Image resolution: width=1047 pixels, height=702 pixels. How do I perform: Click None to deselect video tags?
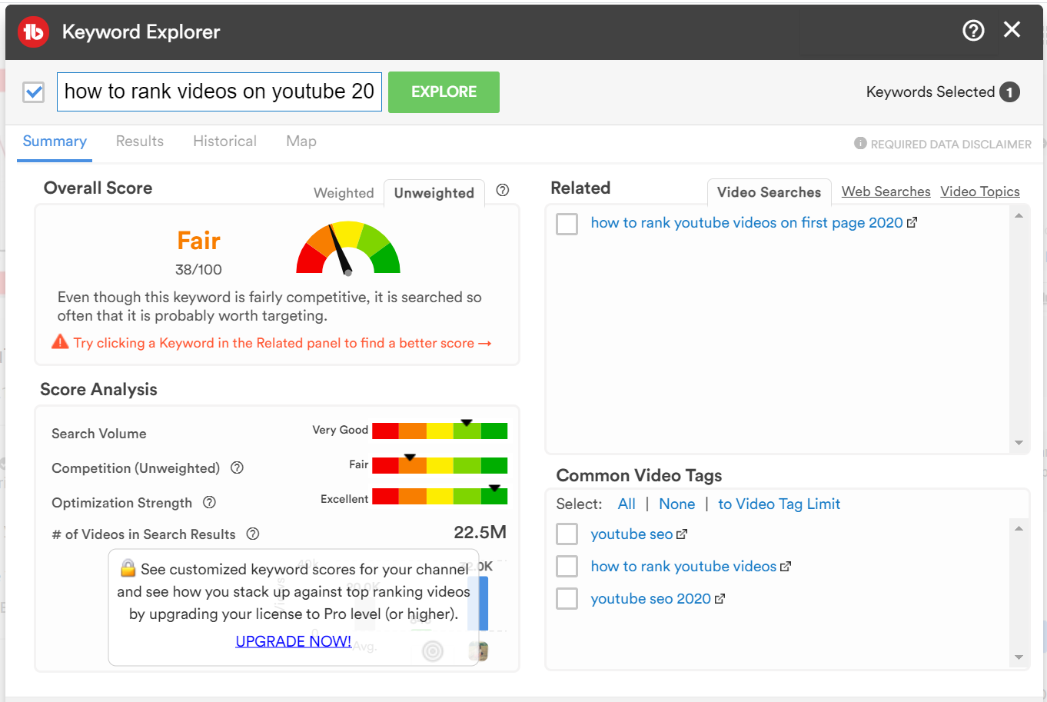676,504
